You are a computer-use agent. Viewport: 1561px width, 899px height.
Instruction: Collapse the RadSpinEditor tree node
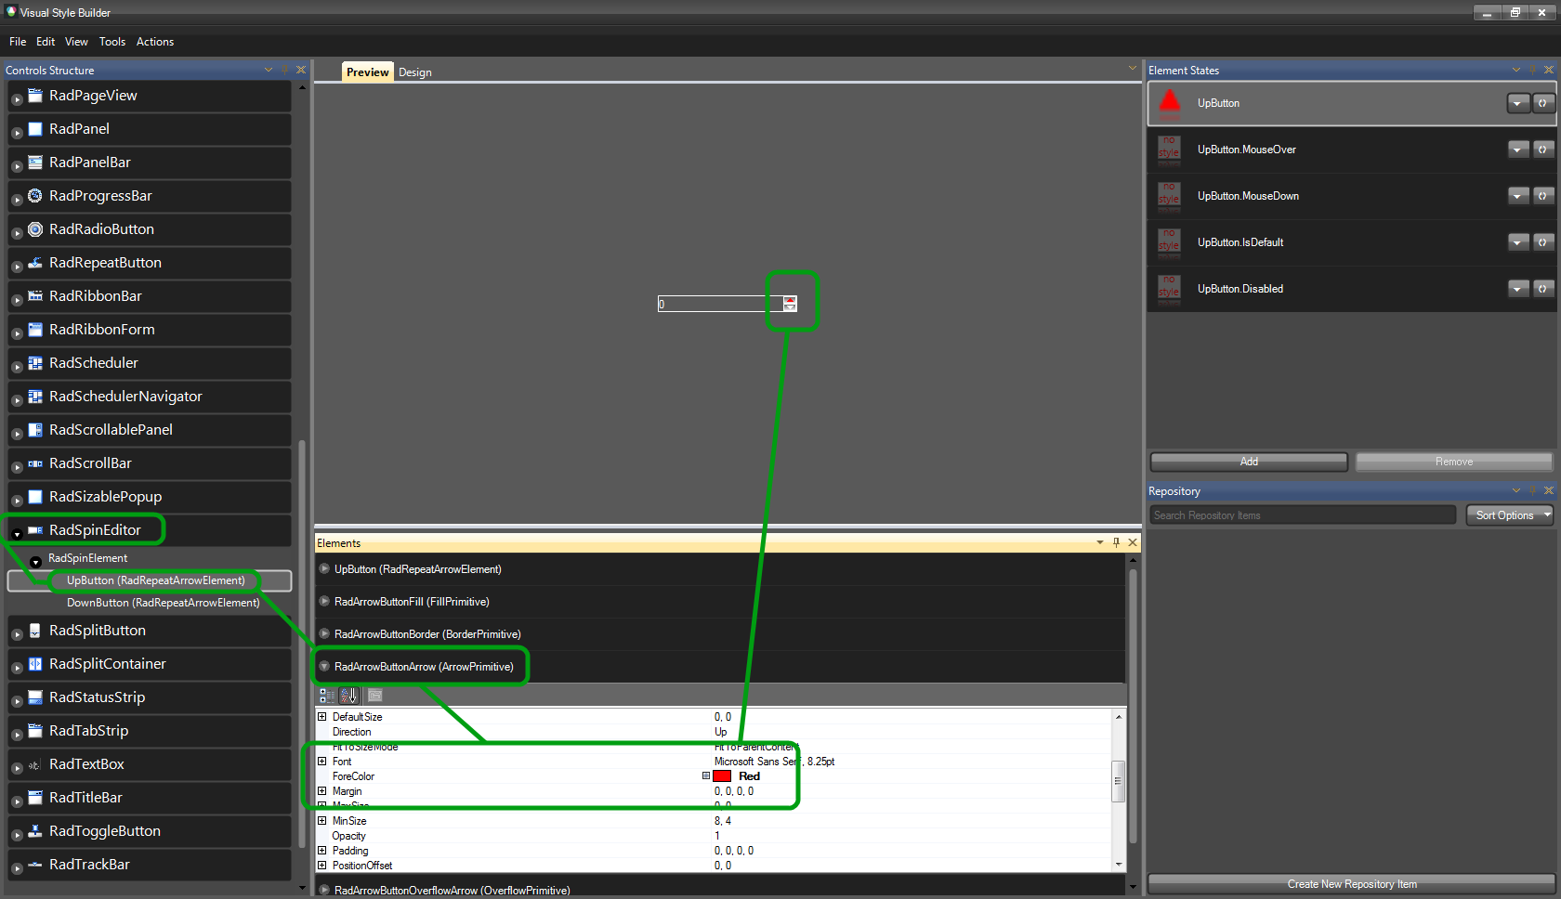point(17,534)
